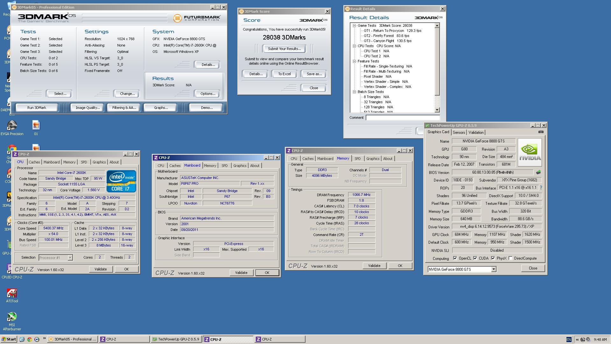
Task: Switch to Validation tab in GPU-Z
Action: point(476,133)
